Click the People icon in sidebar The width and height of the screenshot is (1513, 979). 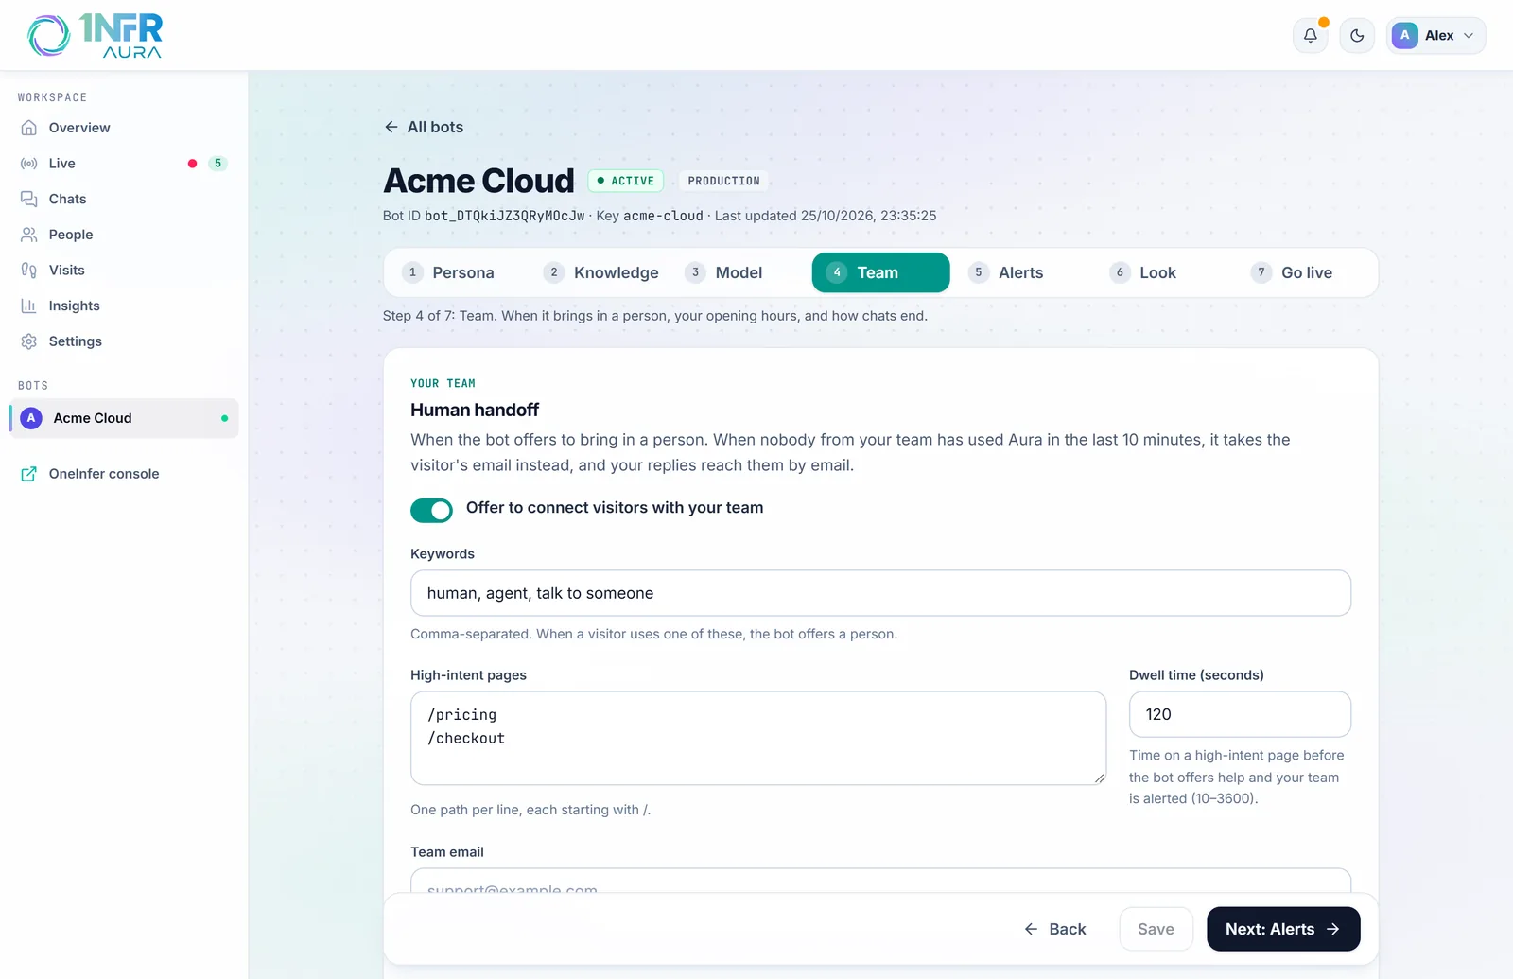tap(29, 235)
